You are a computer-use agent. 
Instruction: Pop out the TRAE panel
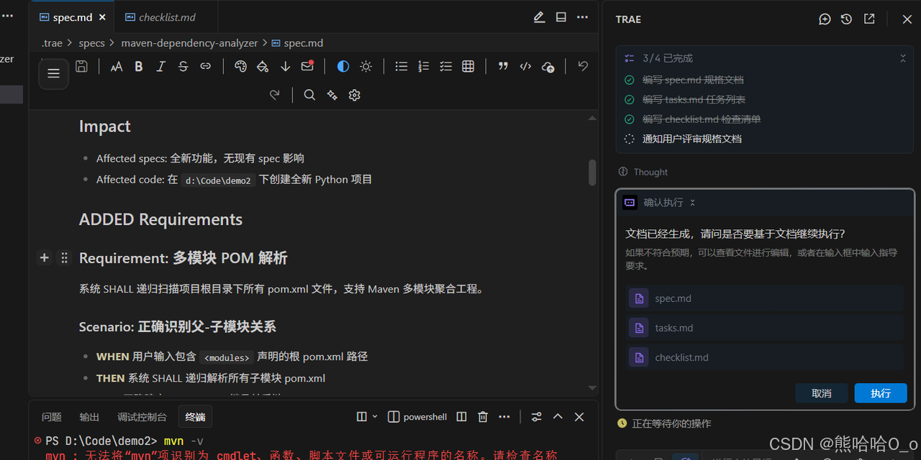tap(869, 19)
